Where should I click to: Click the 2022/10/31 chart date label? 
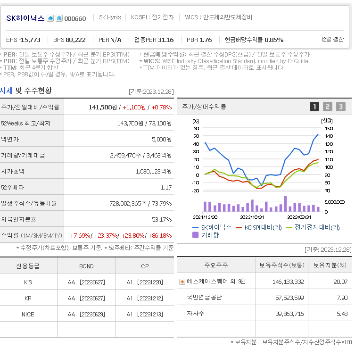(x=252, y=217)
